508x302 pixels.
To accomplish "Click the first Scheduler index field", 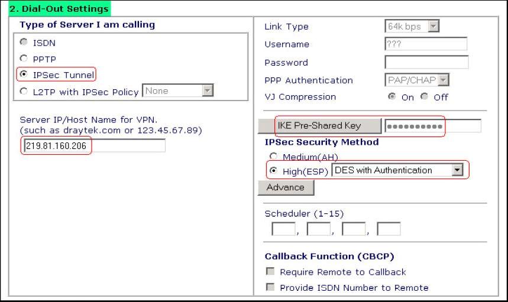I will coord(283,228).
